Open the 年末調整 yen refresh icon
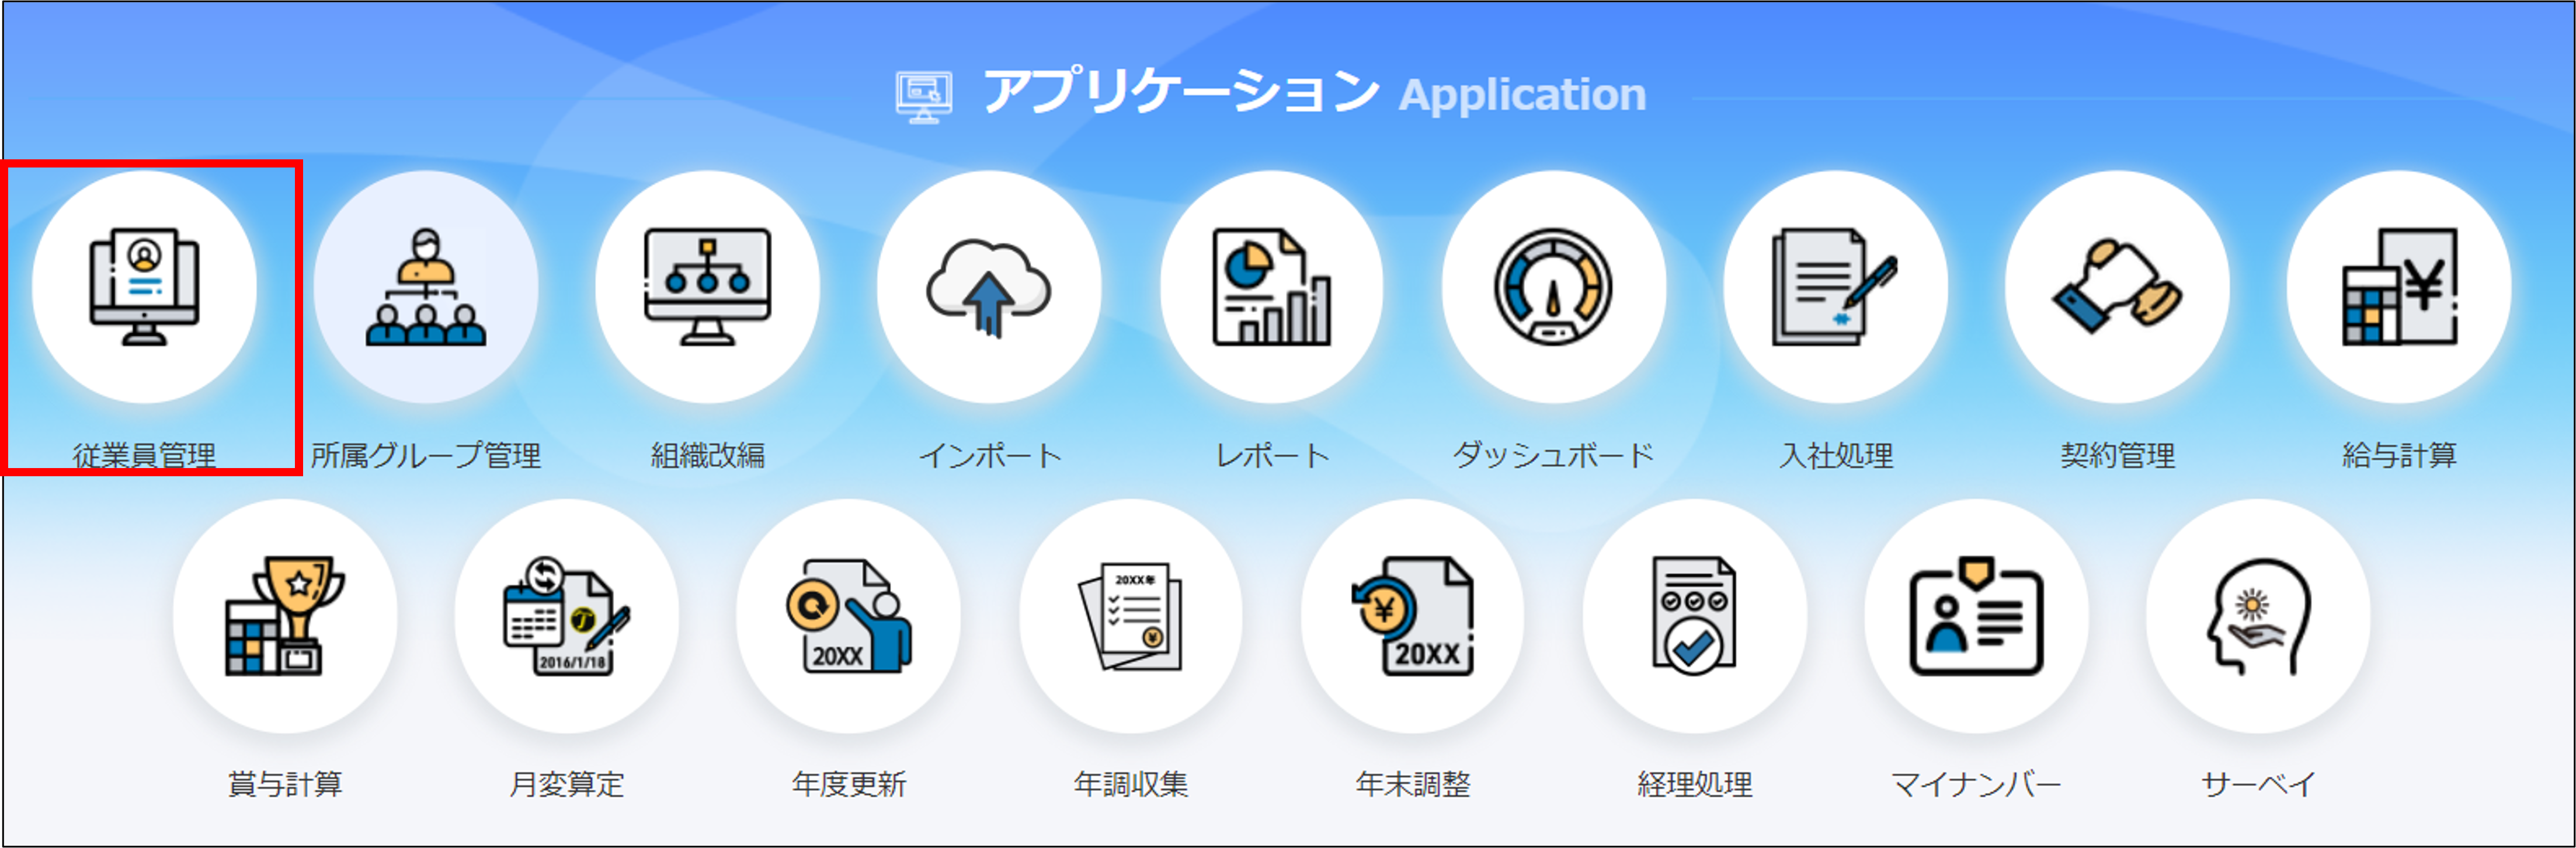Screen dimensions: 2576x848 [x=1413, y=616]
